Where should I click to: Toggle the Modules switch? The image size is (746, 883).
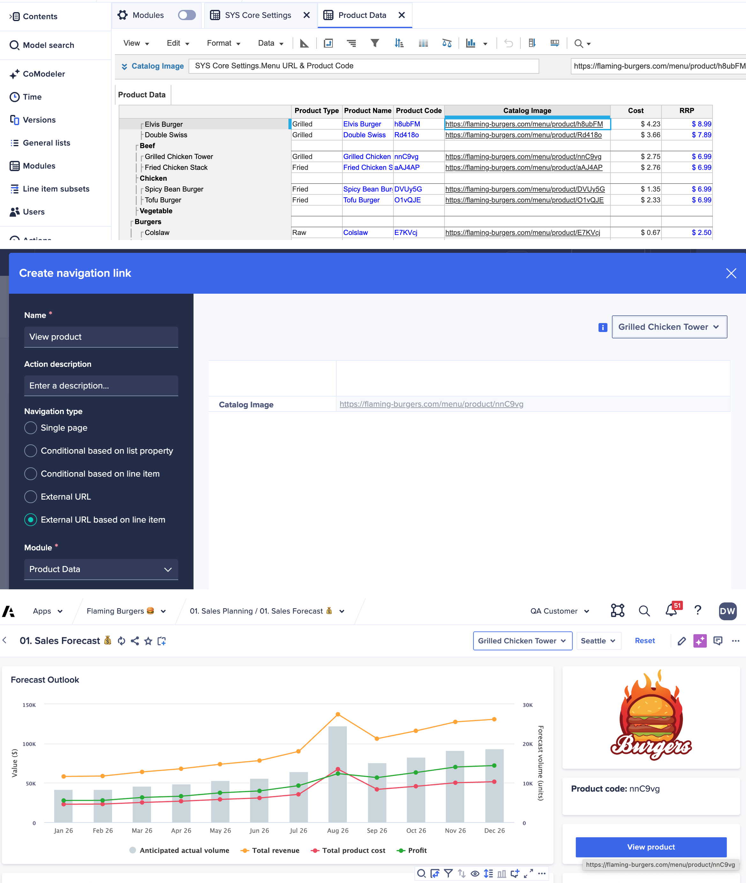tap(186, 15)
